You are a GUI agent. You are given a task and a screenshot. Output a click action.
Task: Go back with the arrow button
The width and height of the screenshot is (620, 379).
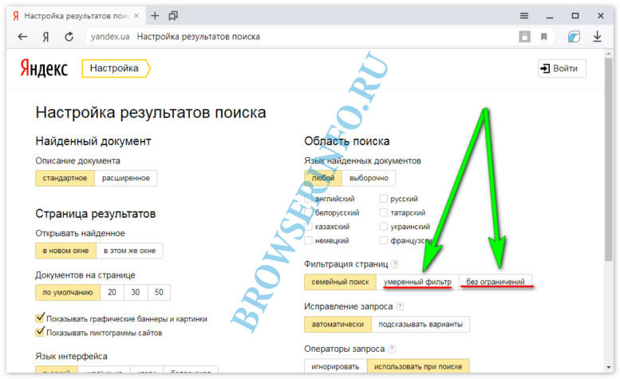coord(22,37)
